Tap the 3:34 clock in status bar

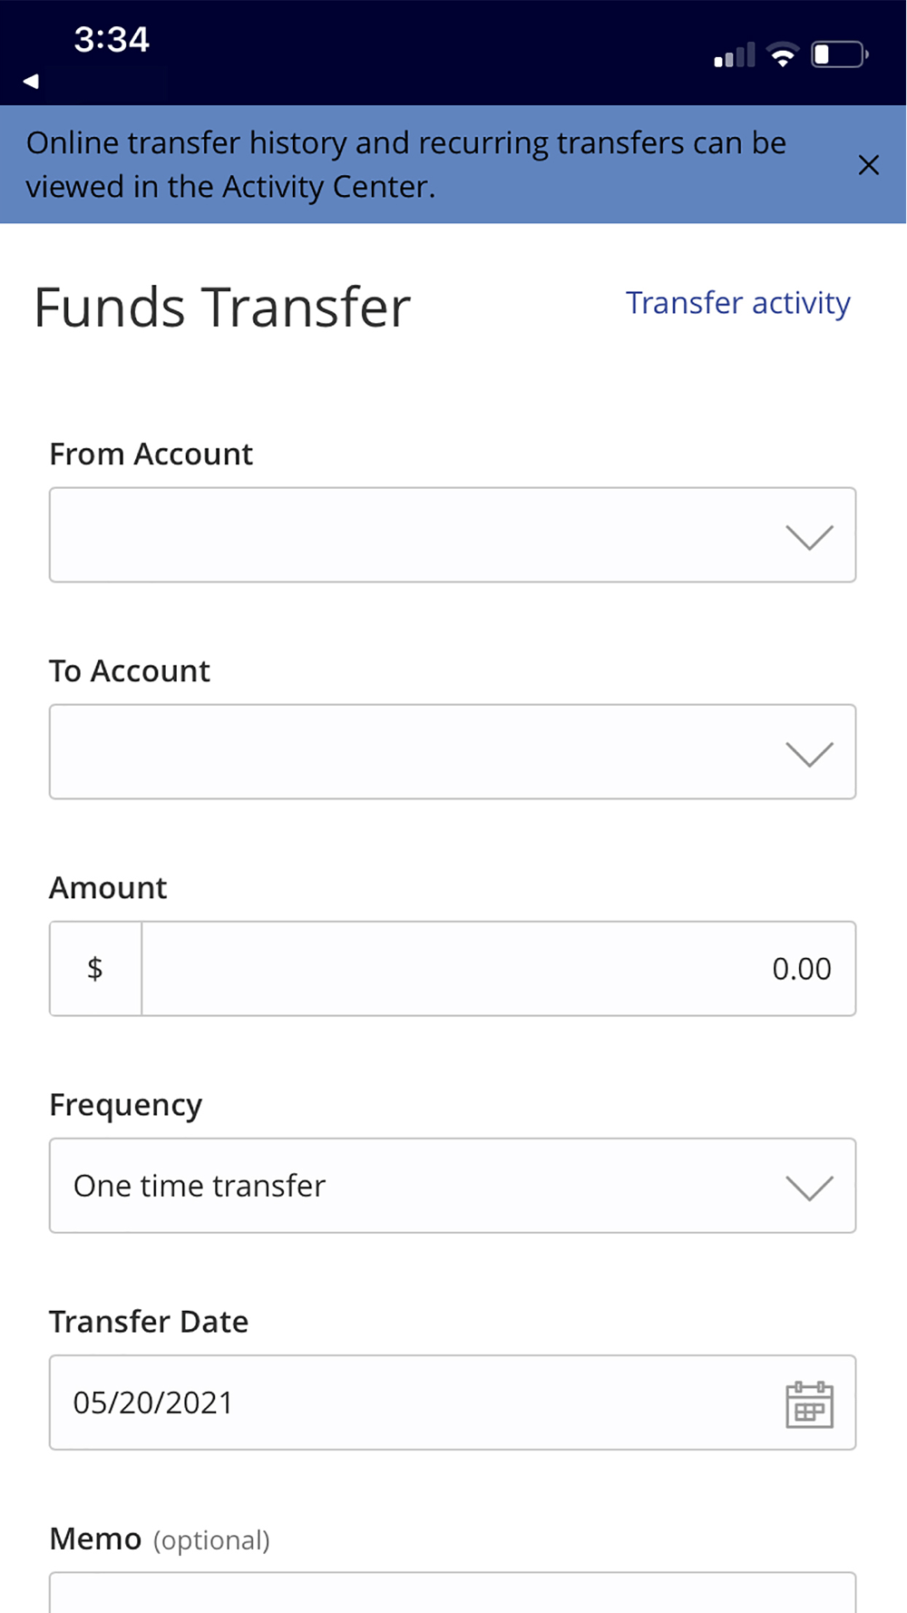[112, 40]
